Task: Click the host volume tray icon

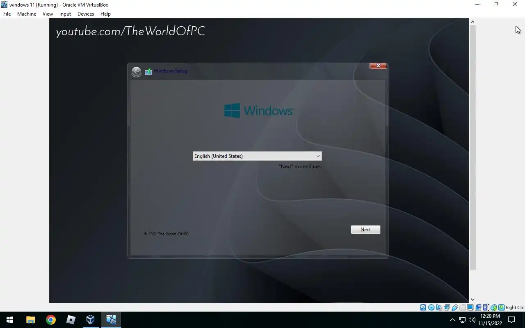Action: [472, 320]
